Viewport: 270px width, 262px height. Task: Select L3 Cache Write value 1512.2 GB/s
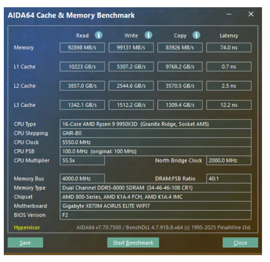click(131, 105)
